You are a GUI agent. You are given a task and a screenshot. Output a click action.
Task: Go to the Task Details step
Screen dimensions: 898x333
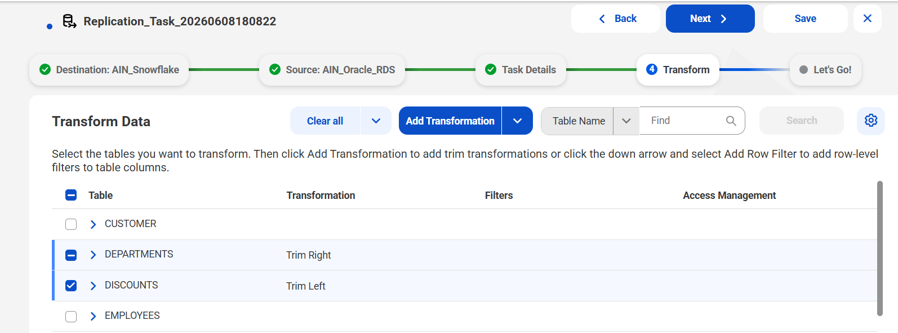[x=521, y=70]
